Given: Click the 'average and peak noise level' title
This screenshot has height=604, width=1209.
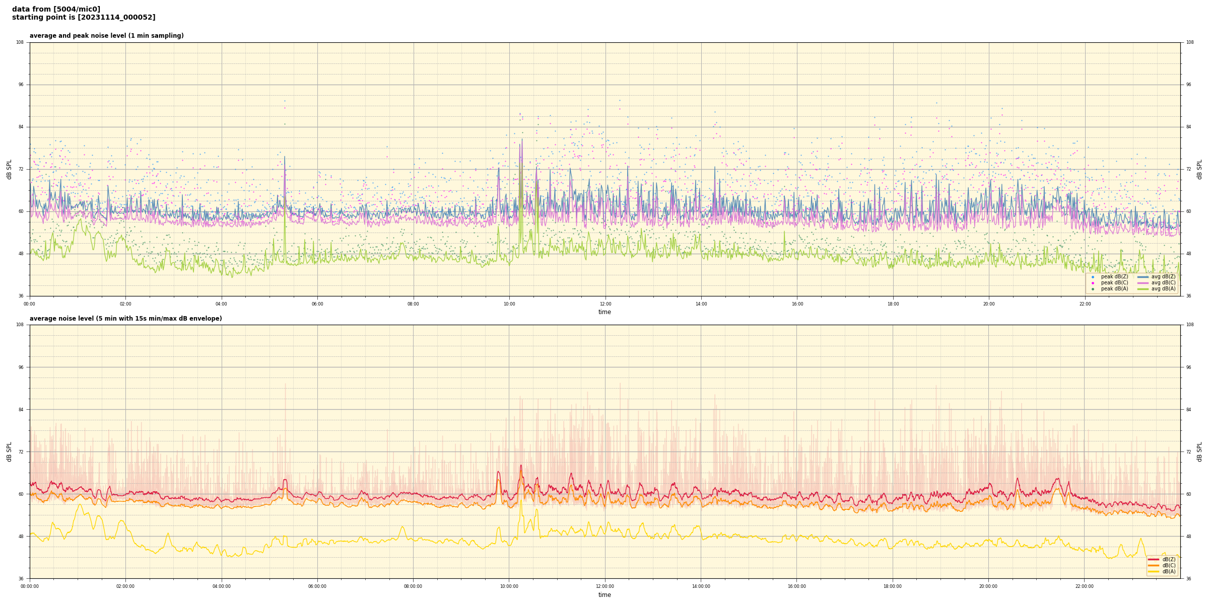Looking at the screenshot, I should (x=106, y=36).
